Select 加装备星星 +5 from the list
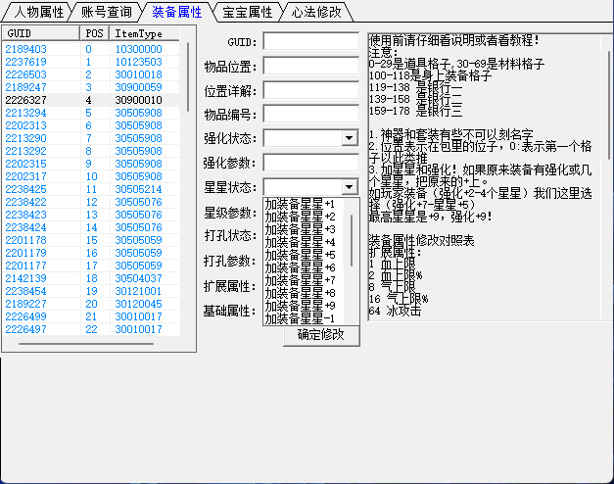Viewport: 614px width, 484px height. [300, 255]
